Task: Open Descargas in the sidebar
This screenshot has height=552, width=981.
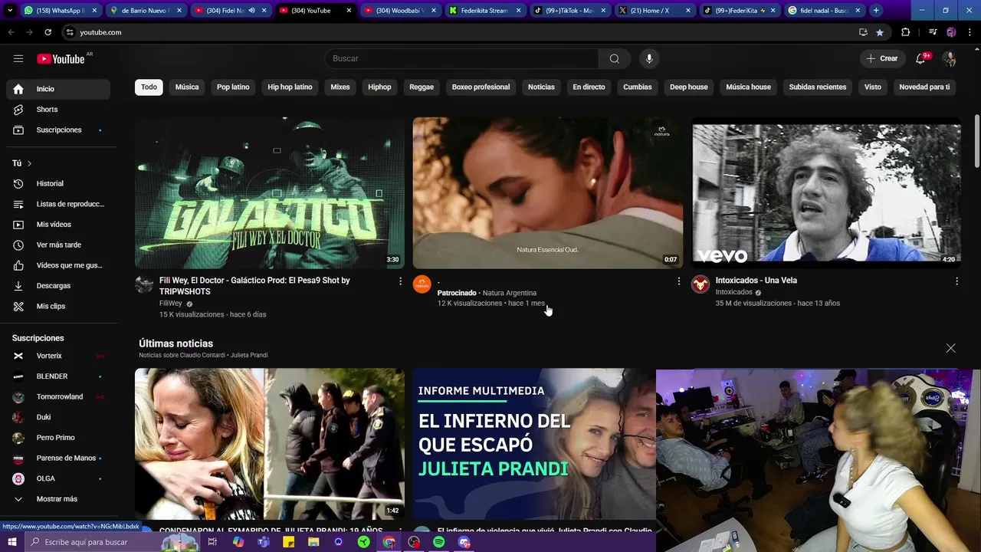Action: coord(58,286)
